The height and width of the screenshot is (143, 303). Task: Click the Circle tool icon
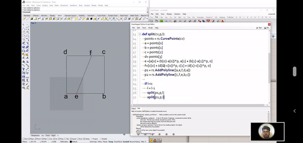pos(23,32)
